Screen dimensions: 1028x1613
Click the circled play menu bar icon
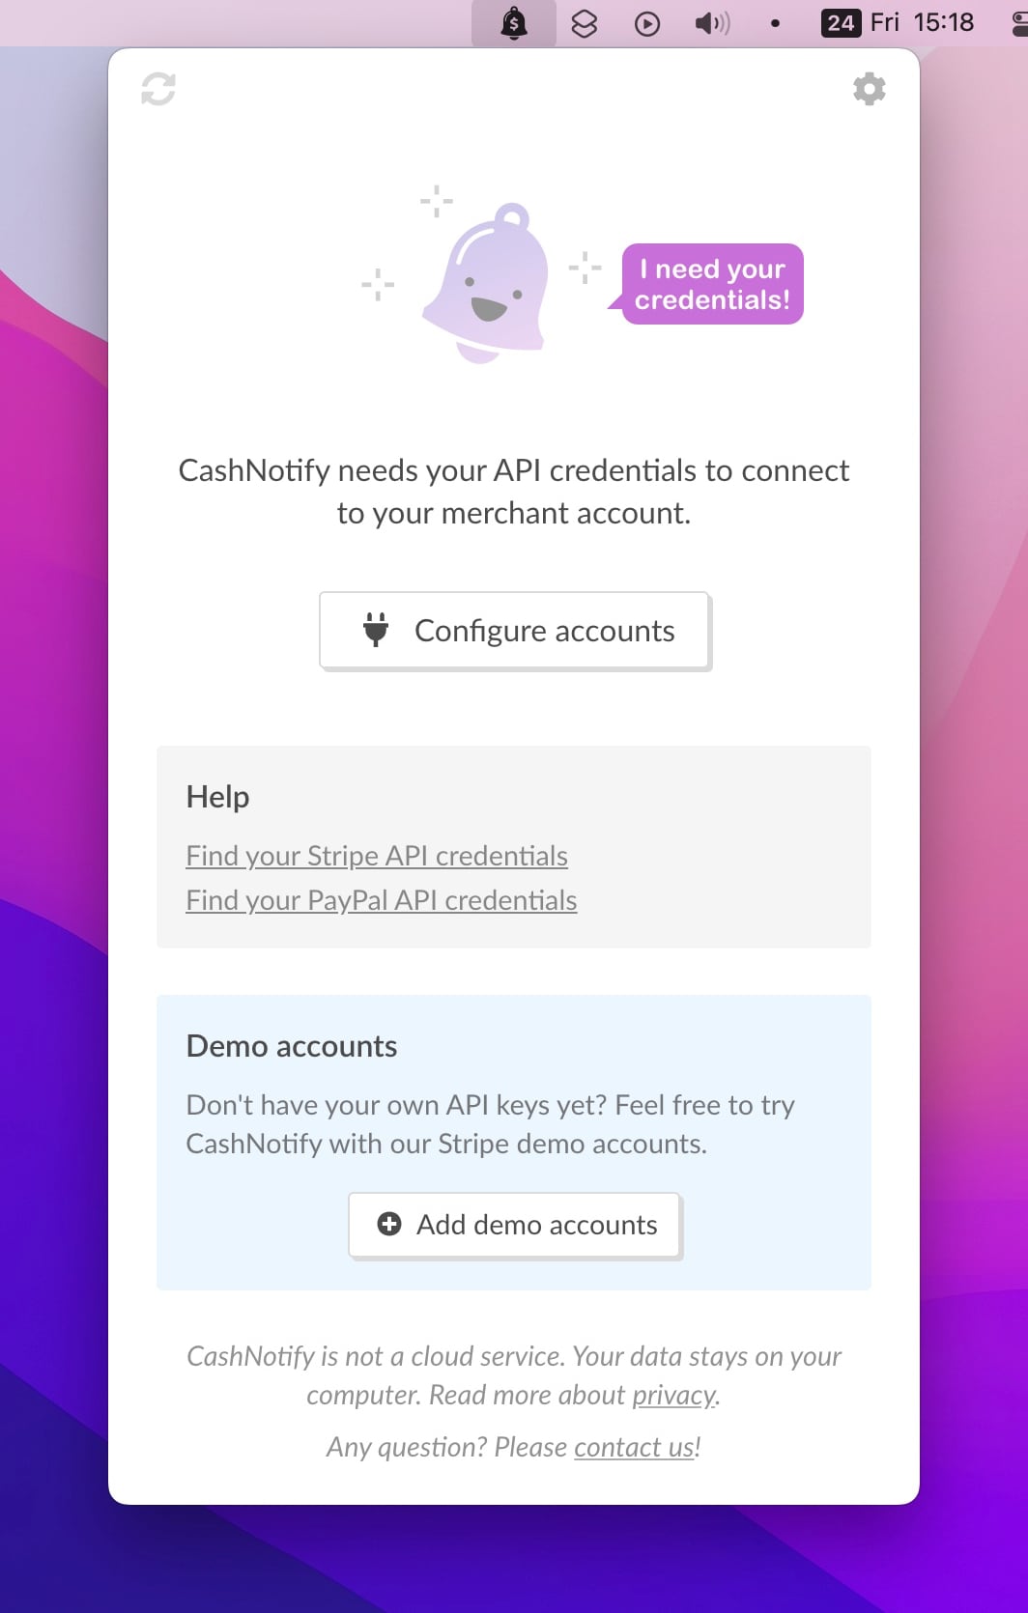(x=647, y=23)
